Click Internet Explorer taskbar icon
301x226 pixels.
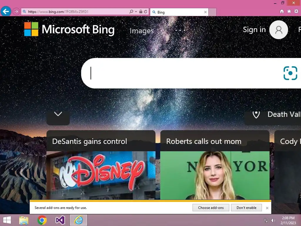pyautogui.click(x=78, y=220)
